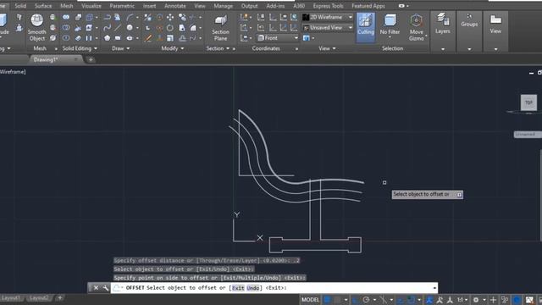Close the command line with X icon
Screen dimensions: 542x305
[x=96, y=288]
